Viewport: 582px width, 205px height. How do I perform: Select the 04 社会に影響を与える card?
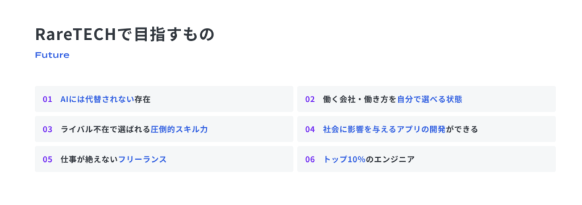(x=426, y=129)
